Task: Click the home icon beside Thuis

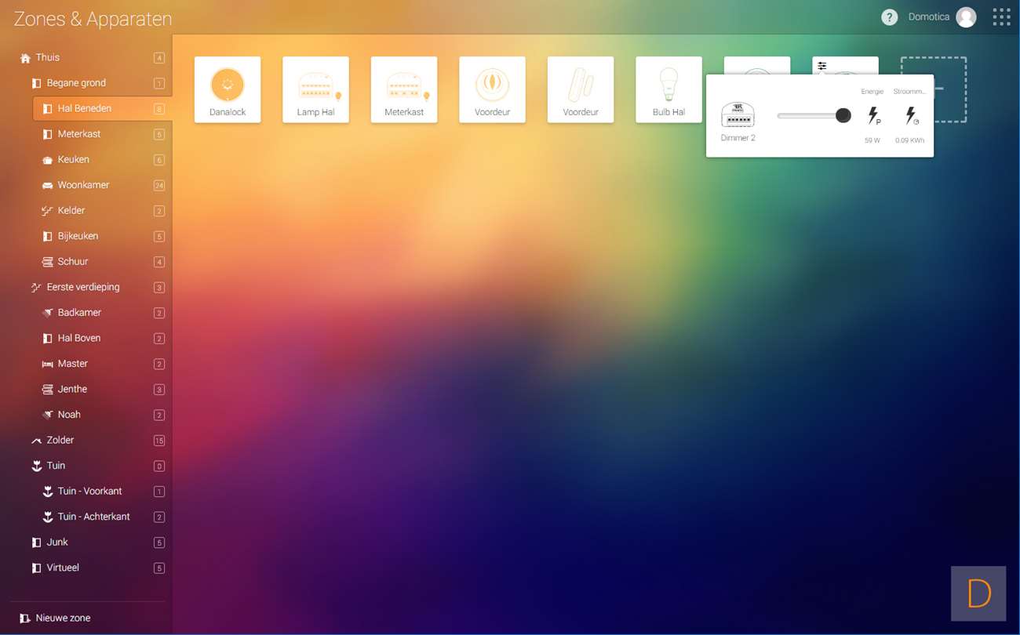Action: [x=25, y=58]
